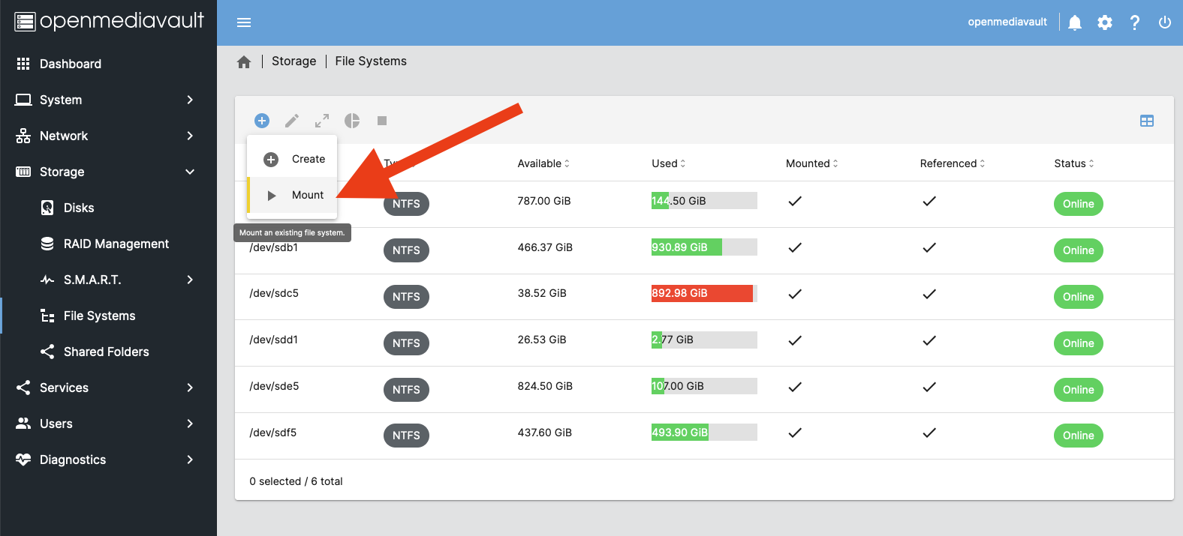
Task: Click the power icon in header
Action: coord(1165,22)
